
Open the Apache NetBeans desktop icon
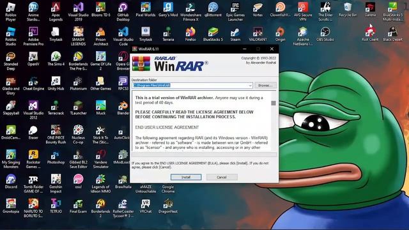point(303,36)
